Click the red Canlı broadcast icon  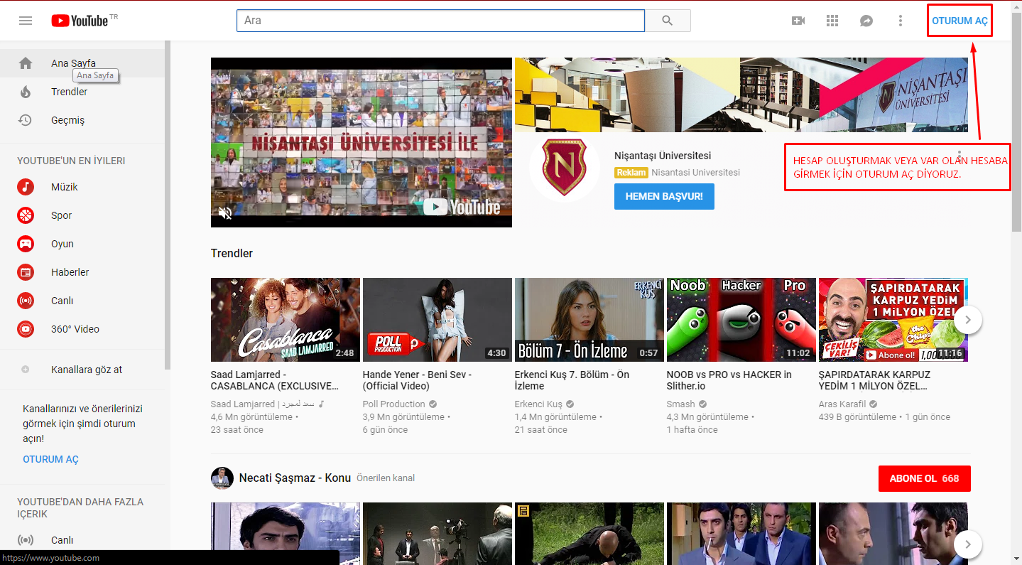point(26,301)
